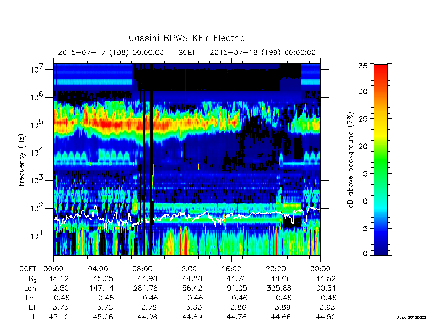The image size is (427, 320).
Task: Click the Rs row label
Action: (x=33, y=279)
